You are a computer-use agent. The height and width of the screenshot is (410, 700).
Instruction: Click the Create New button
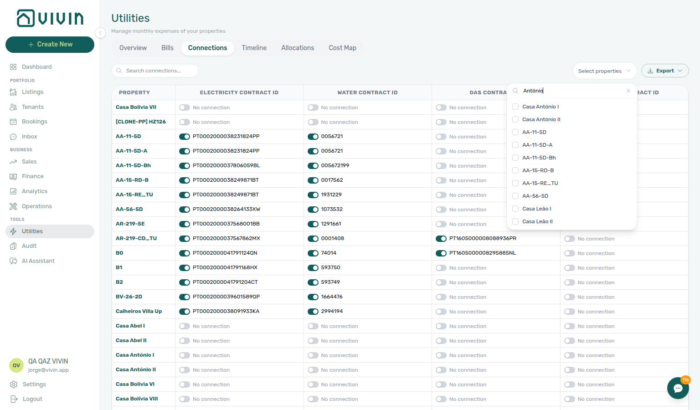50,45
